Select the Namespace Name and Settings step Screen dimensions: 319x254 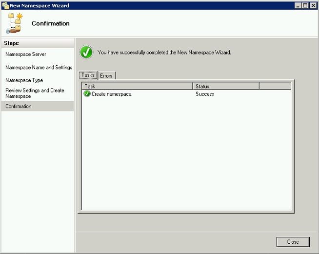39,67
